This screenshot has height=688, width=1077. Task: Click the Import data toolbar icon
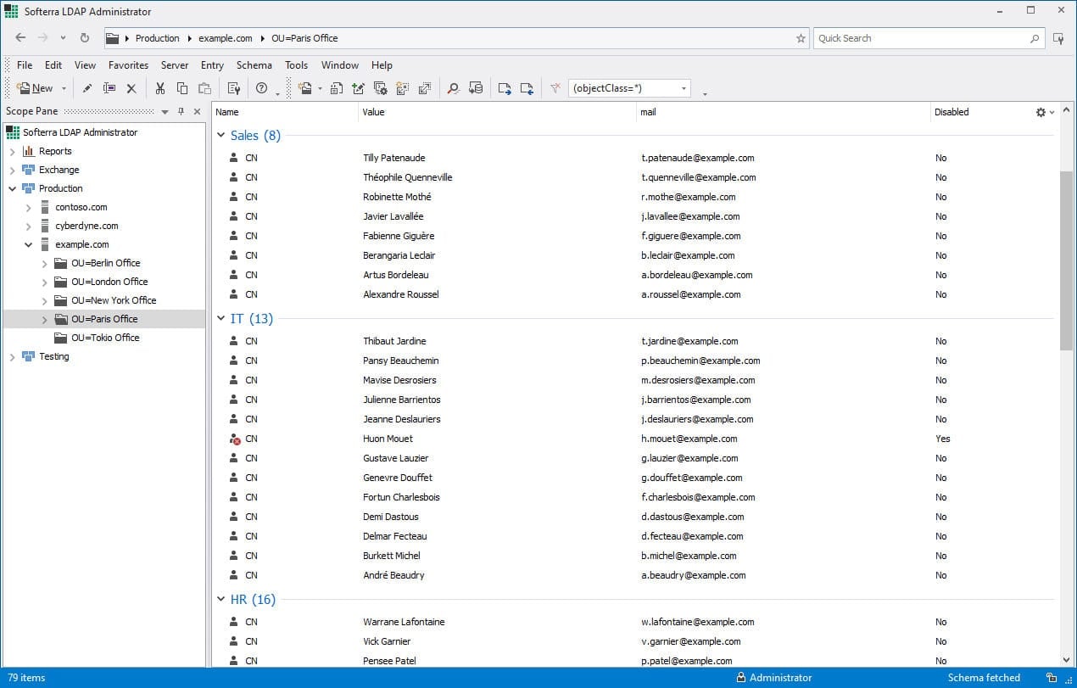coord(527,88)
